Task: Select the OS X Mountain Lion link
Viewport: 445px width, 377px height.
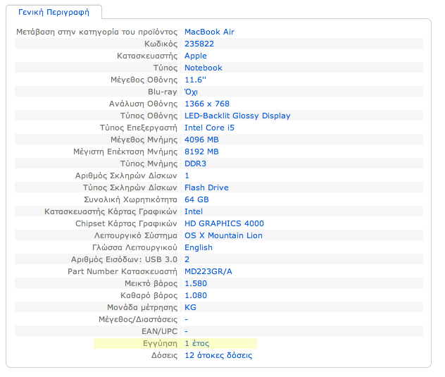Action: [x=223, y=235]
